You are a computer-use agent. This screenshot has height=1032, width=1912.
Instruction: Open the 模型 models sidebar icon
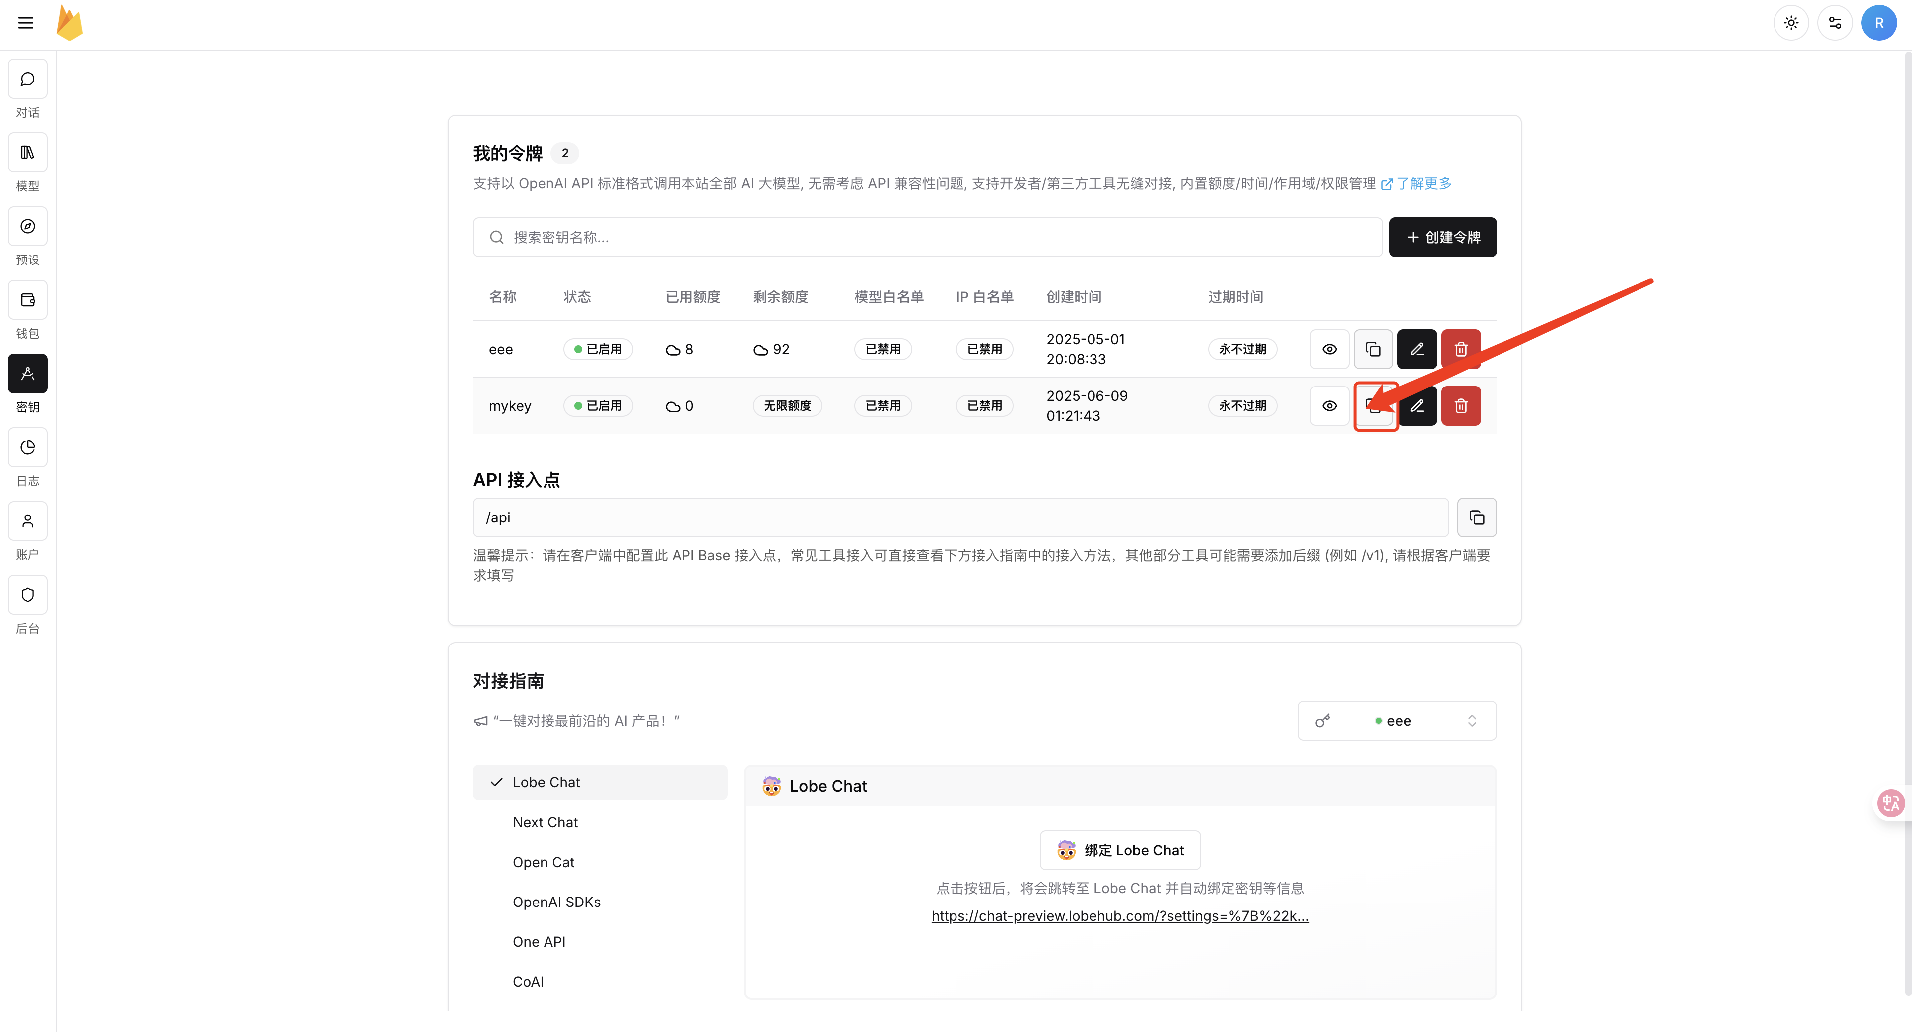(27, 153)
